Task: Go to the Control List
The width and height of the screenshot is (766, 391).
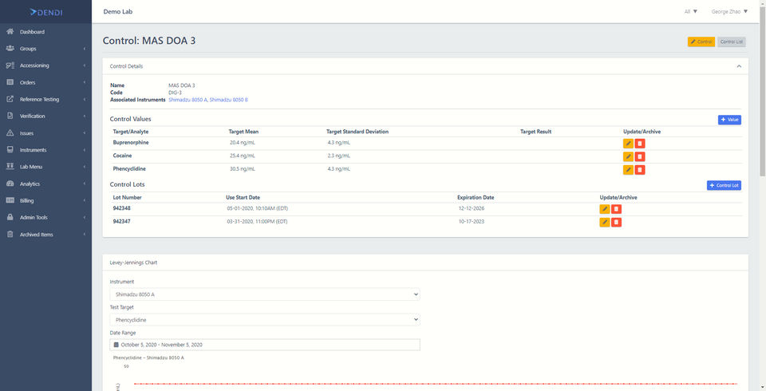Action: point(732,42)
